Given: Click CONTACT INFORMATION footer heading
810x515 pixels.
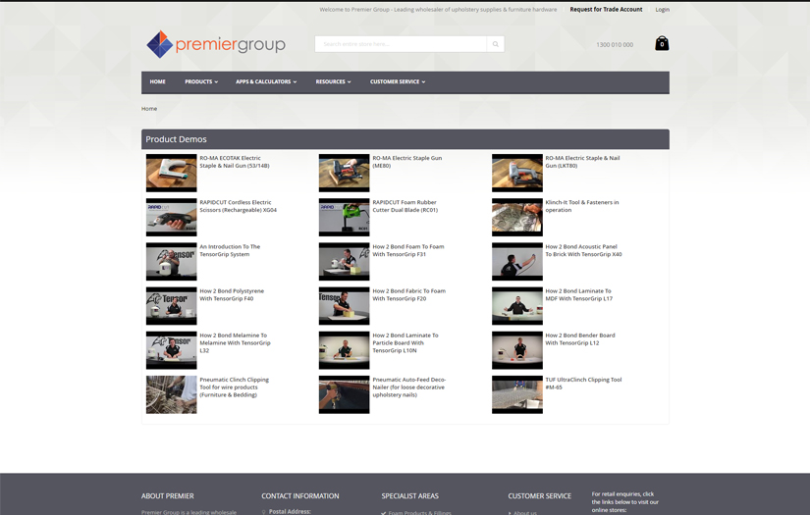Looking at the screenshot, I should click(x=300, y=496).
